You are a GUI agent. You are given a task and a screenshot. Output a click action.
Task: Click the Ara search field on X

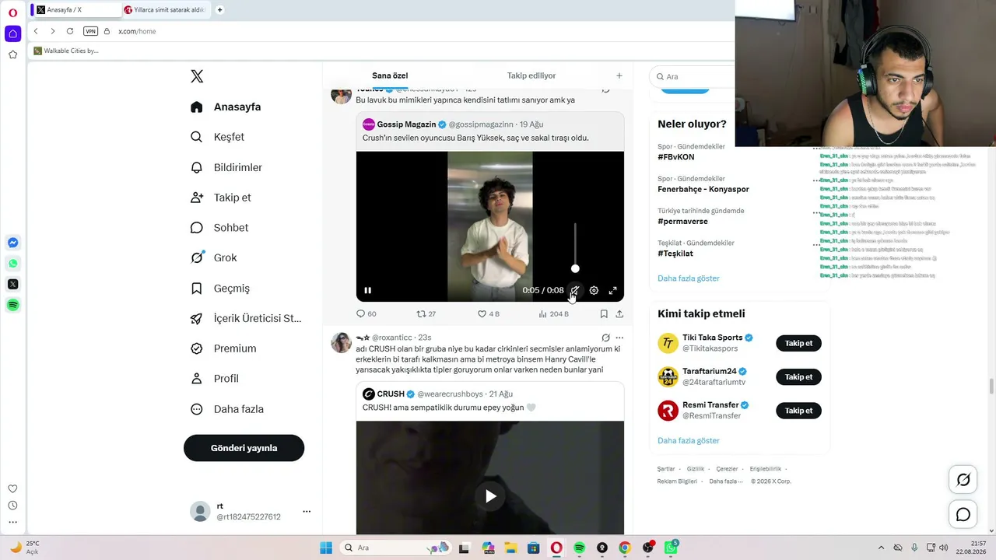pyautogui.click(x=694, y=76)
